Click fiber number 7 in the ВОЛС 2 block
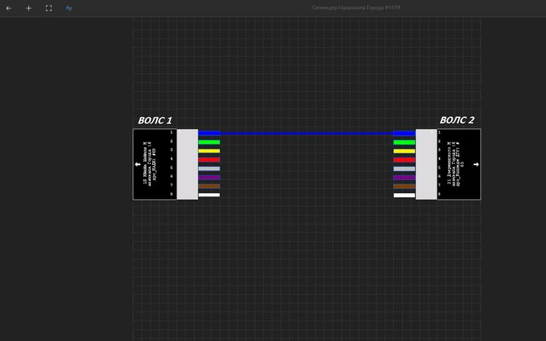This screenshot has height=341, width=546. tap(439, 185)
